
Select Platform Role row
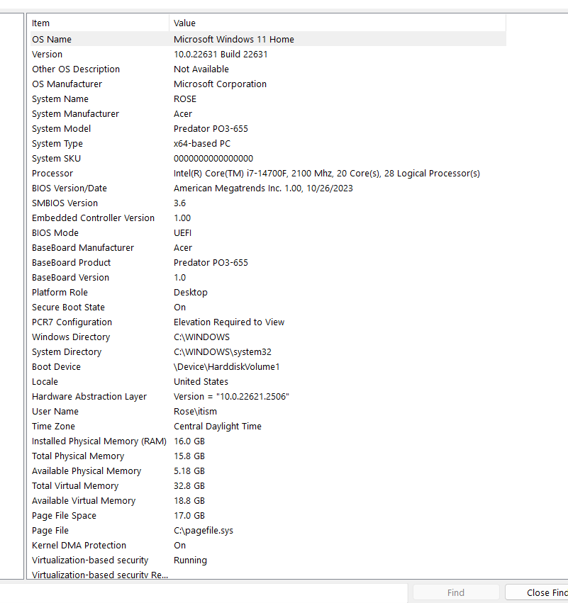click(268, 292)
